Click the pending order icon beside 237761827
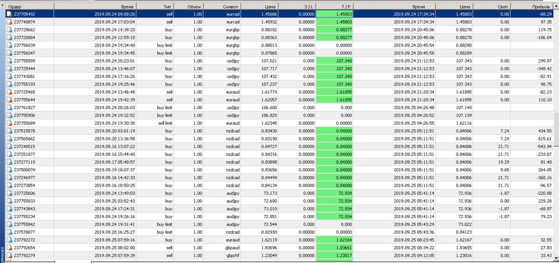This screenshot has width=559, height=263. [9, 107]
